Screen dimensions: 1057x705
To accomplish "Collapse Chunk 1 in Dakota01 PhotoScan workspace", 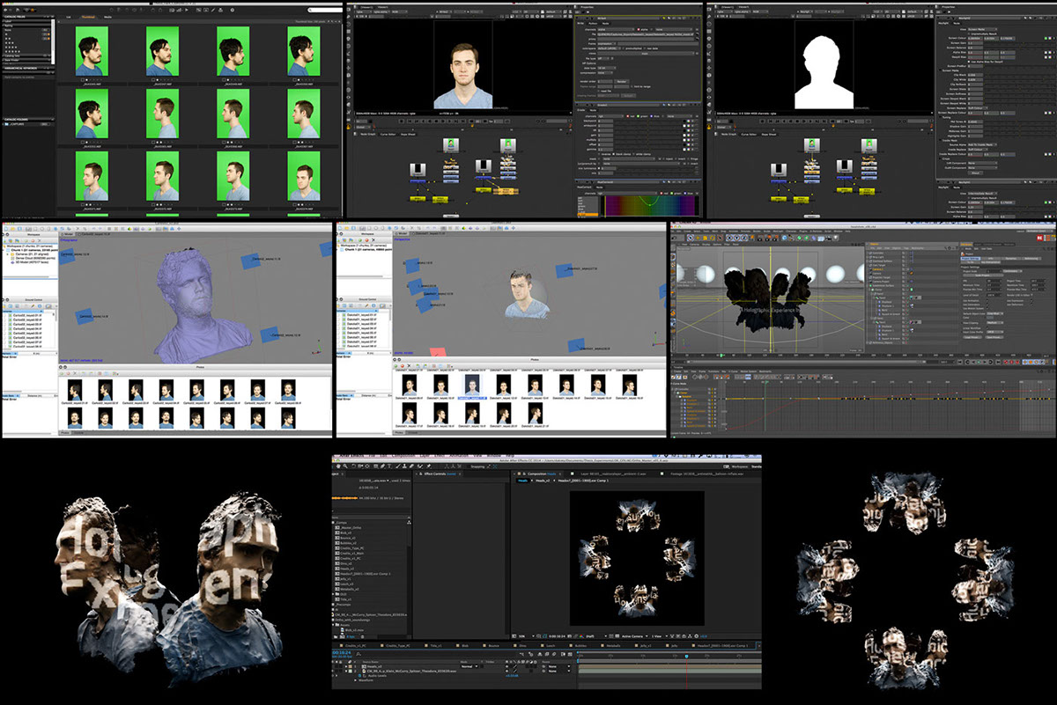I will pos(337,249).
